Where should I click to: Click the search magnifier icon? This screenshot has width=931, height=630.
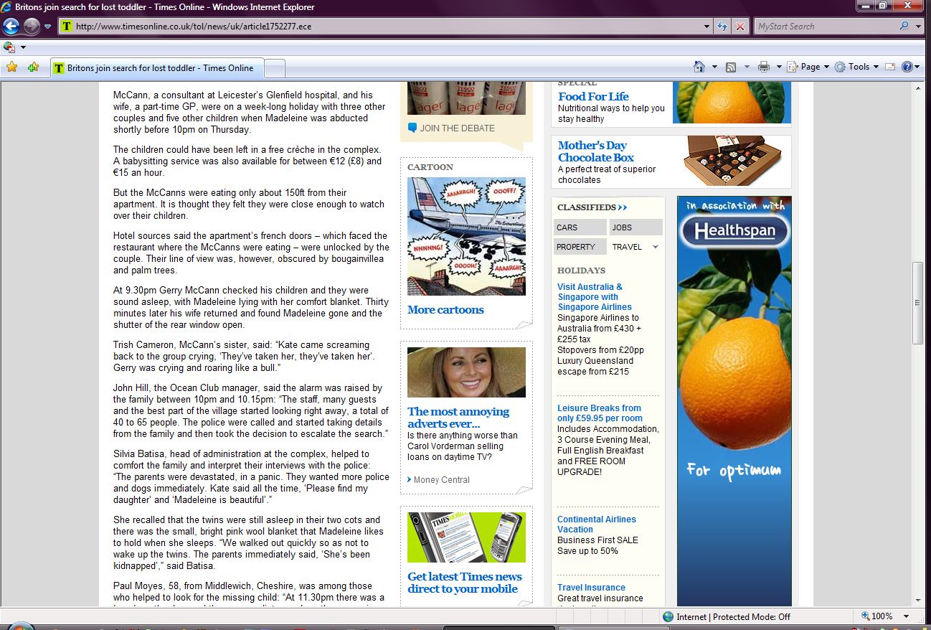click(904, 27)
